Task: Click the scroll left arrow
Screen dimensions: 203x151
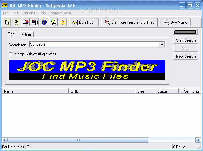Action: [x=5, y=140]
